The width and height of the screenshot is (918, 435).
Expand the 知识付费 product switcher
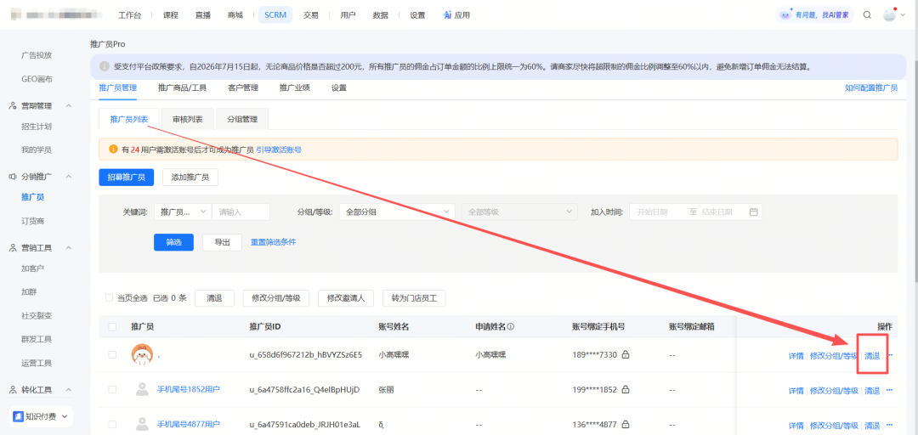tap(64, 417)
